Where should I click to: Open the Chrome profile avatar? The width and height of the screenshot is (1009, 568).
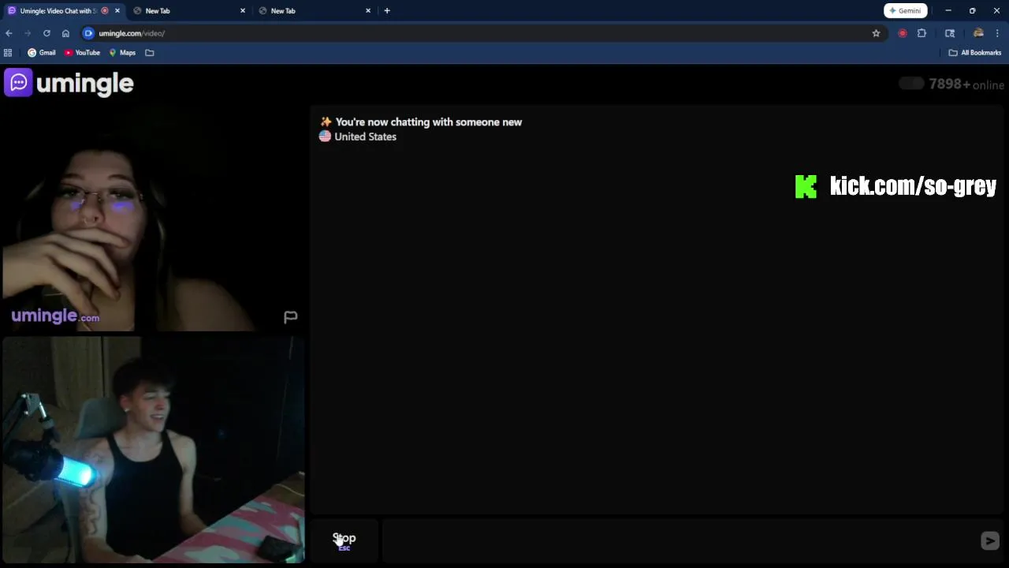[978, 33]
